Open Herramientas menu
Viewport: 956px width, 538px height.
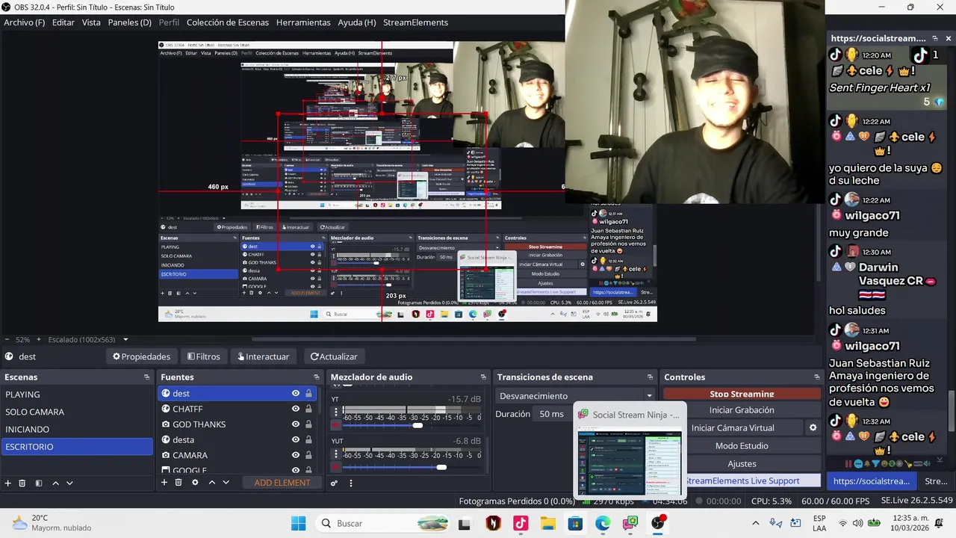(x=303, y=22)
